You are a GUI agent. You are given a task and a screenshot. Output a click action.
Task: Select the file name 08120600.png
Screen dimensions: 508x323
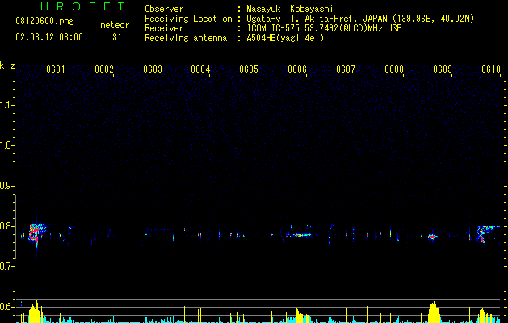(44, 21)
